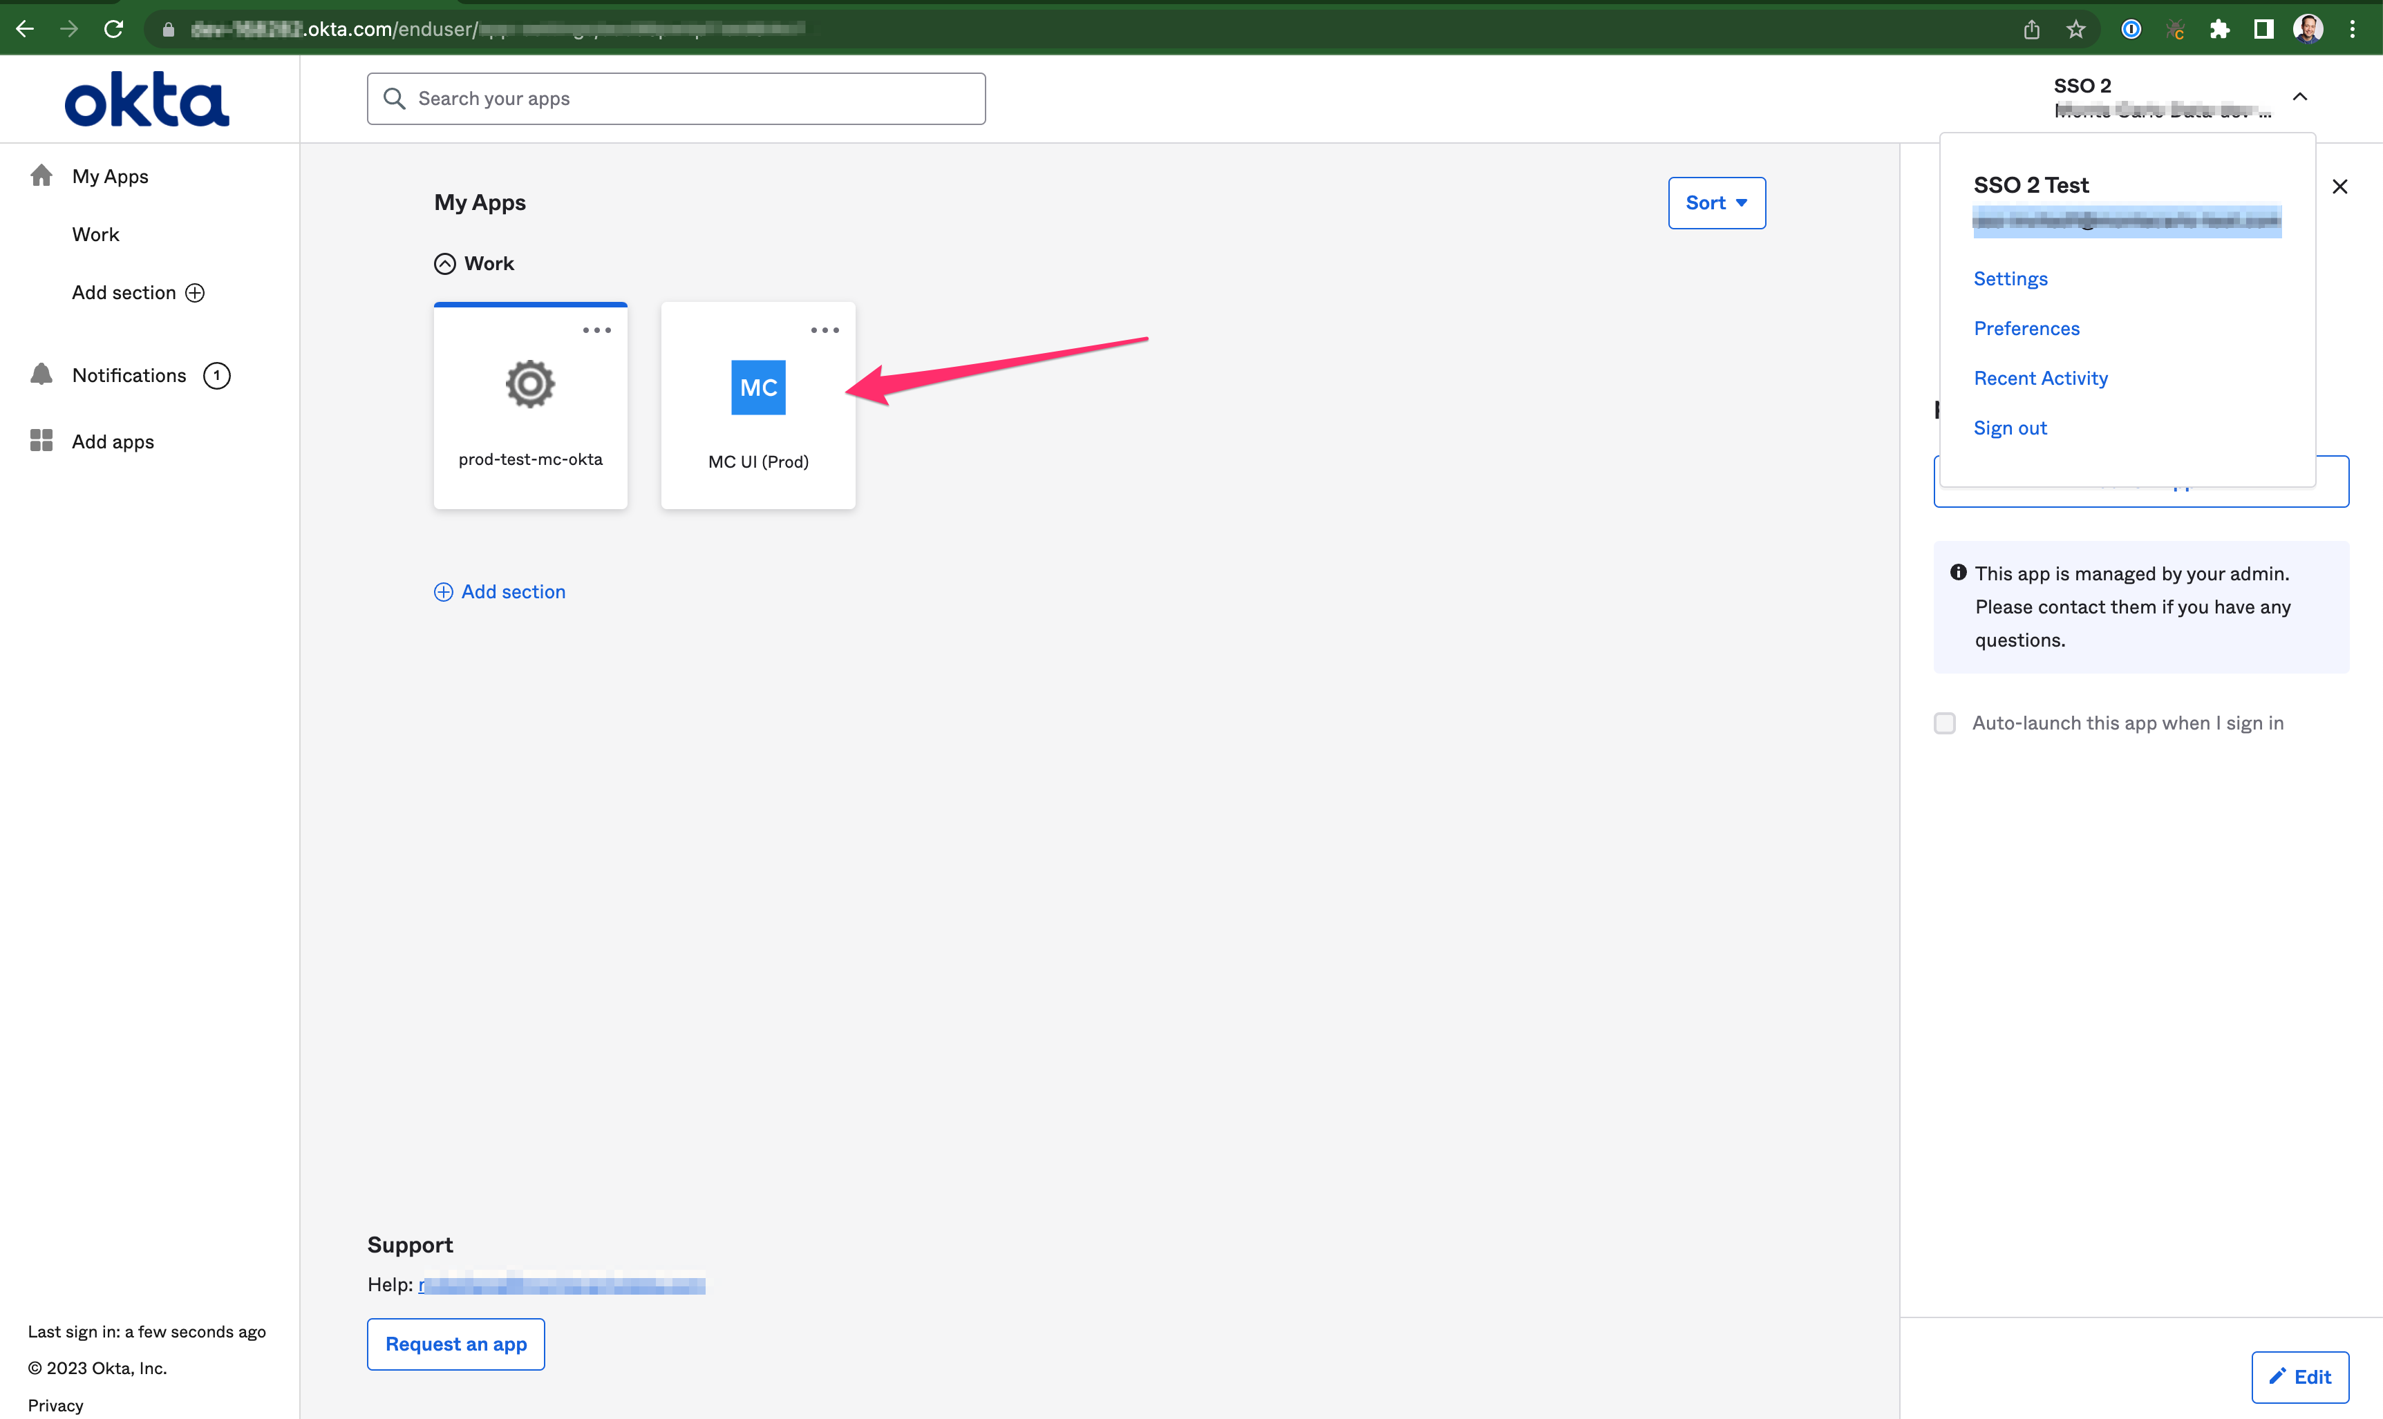Screen dimensions: 2383x1419
Task: Click the search magnifier icon
Action: pos(394,99)
